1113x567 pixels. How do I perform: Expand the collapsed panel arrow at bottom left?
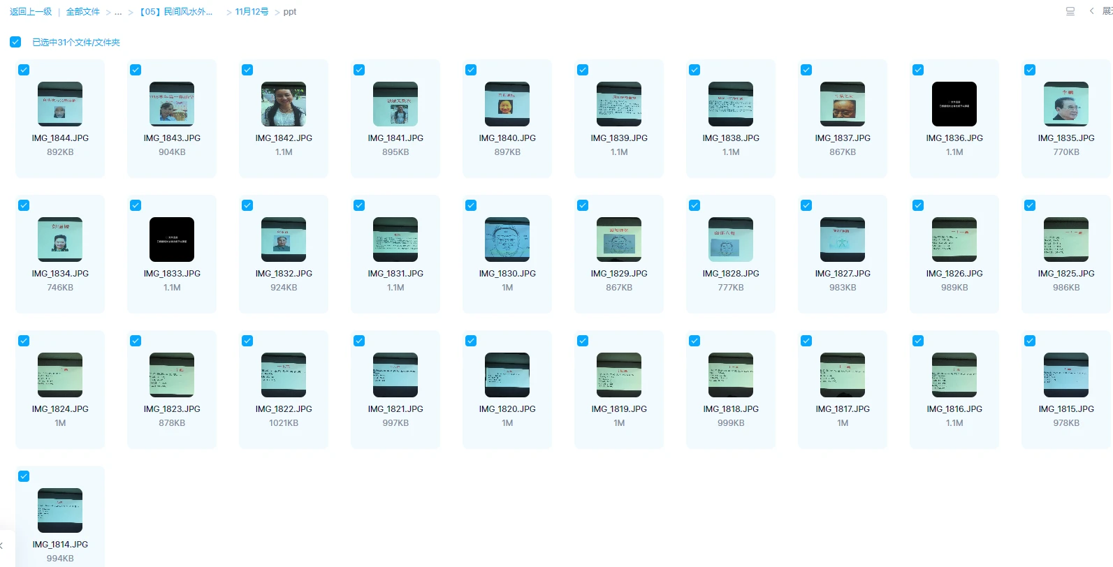(x=2, y=545)
